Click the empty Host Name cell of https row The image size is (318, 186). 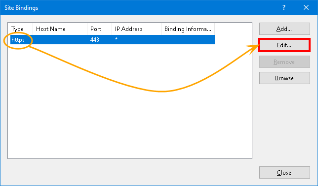(x=60, y=40)
